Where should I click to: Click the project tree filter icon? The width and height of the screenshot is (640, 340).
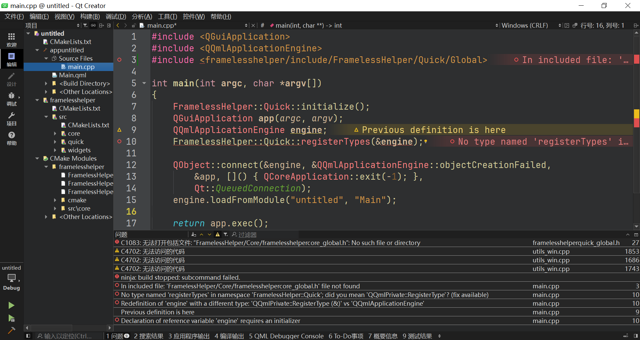coord(85,25)
